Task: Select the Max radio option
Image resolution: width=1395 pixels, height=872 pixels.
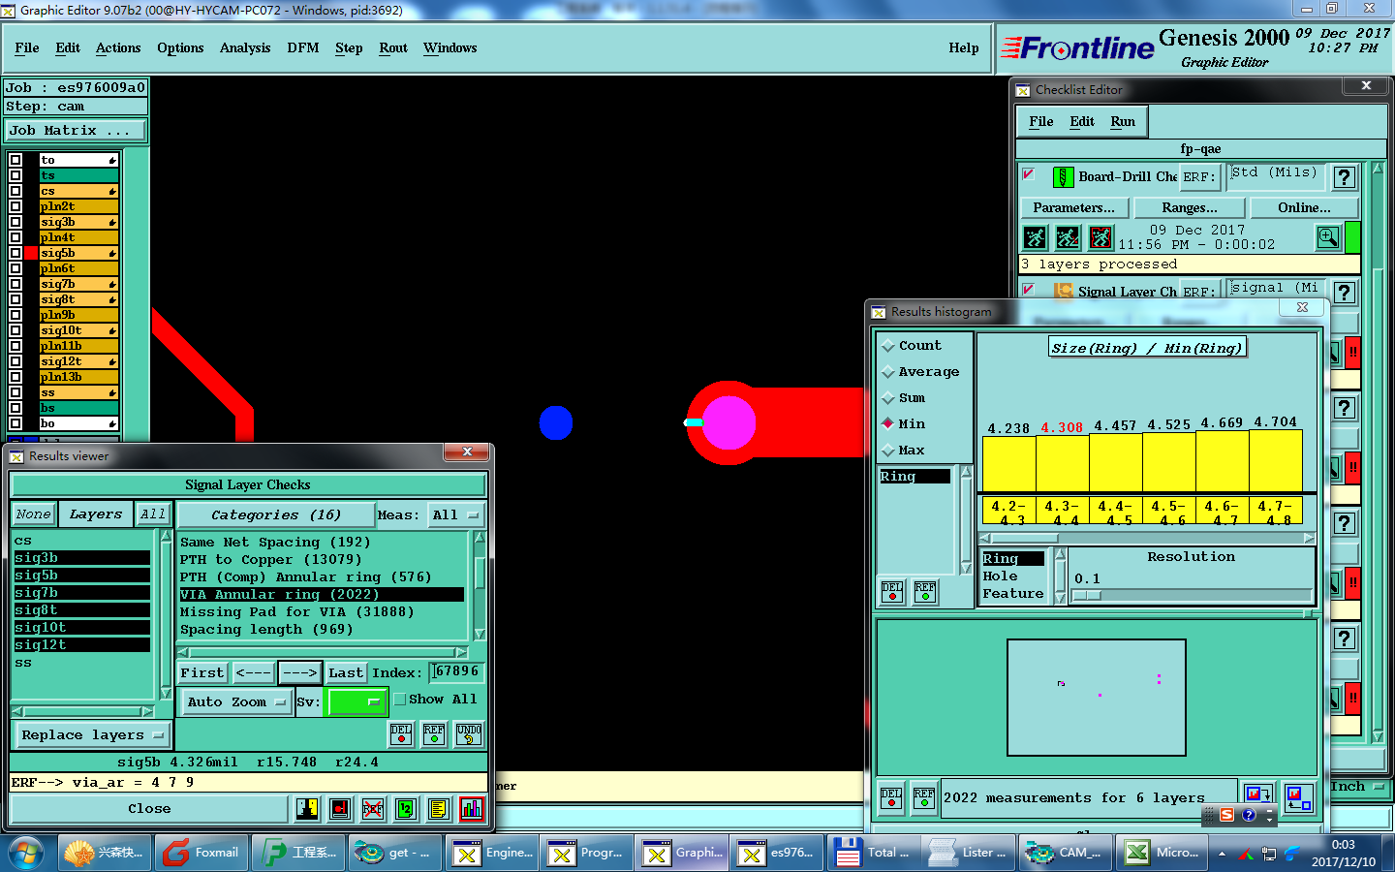Action: 888,451
